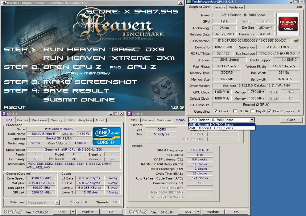Click the Tools button in left CPU-Z
Image resolution: width=306 pixels, height=216 pixels.
coord(62,212)
